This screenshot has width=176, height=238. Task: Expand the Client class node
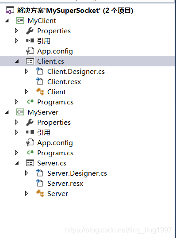tap(27, 92)
